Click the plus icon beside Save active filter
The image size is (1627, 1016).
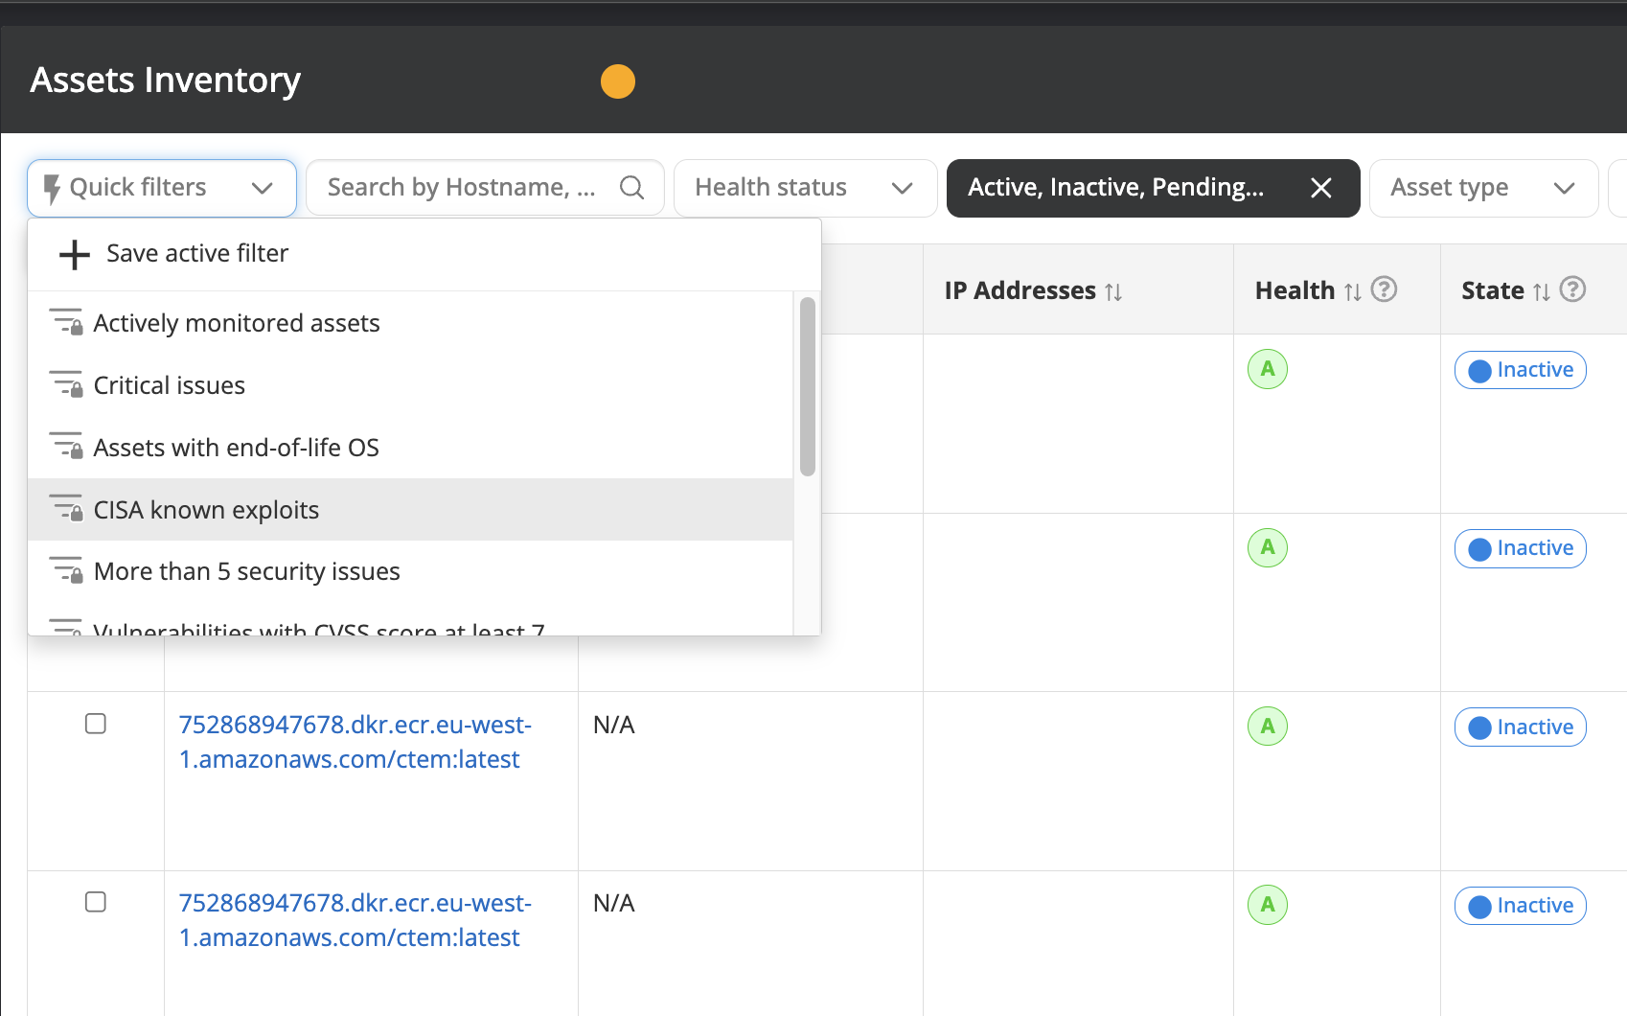pos(74,254)
